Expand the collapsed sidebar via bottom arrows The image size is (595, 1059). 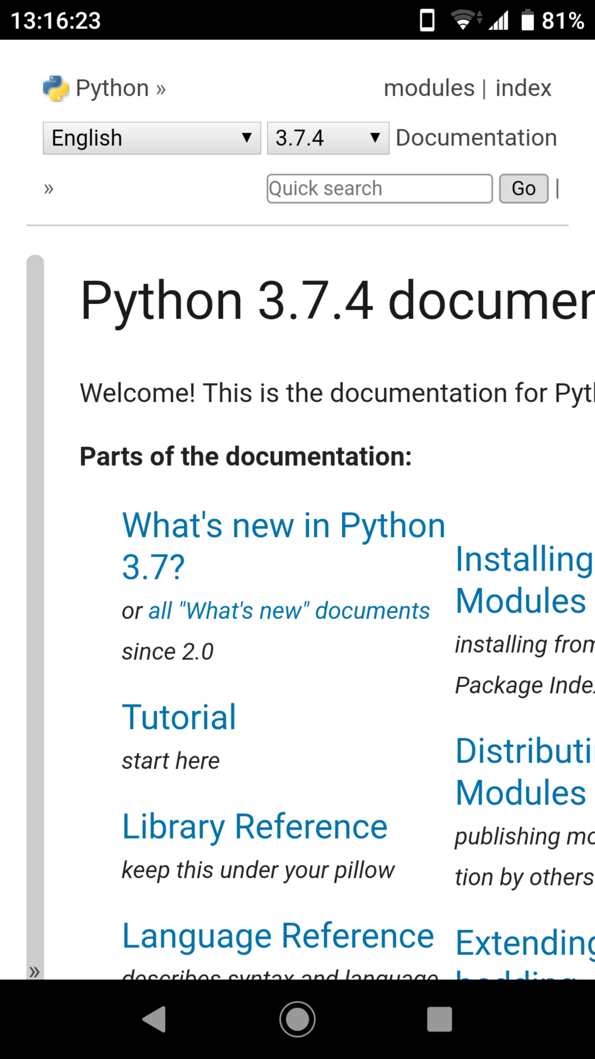(34, 972)
